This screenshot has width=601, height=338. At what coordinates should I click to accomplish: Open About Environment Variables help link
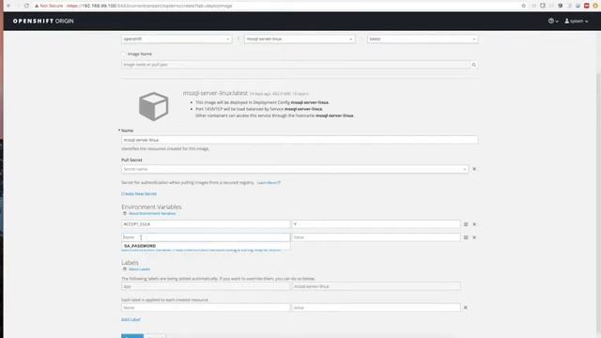[x=152, y=213]
